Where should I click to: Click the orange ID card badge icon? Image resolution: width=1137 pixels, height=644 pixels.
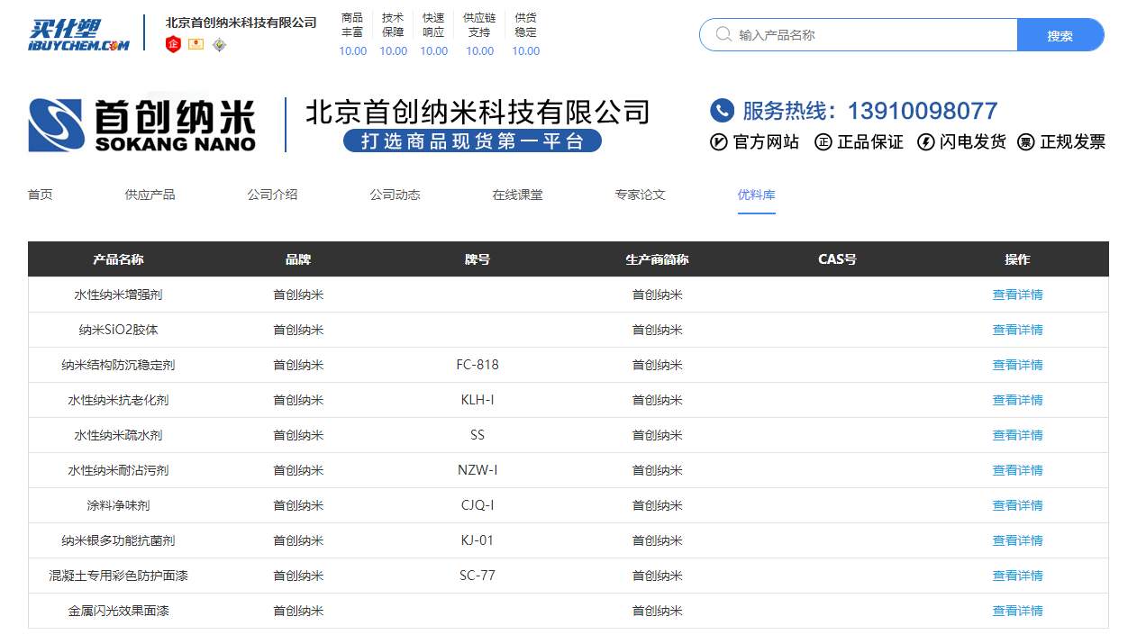(x=196, y=44)
